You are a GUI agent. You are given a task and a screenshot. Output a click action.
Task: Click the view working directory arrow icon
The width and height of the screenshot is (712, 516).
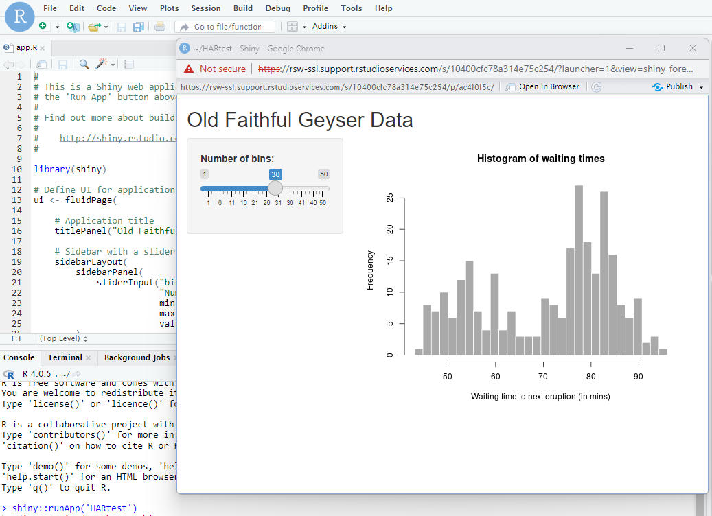[x=77, y=374]
